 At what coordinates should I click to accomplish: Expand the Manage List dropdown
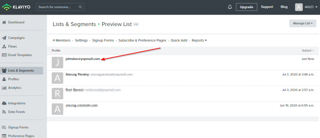pyautogui.click(x=302, y=23)
